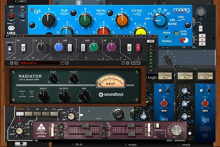Click the Trident SETUP button
Screen dimensions: 220x147
coord(170,141)
